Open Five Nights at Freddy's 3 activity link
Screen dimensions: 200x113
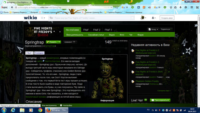click(147, 63)
